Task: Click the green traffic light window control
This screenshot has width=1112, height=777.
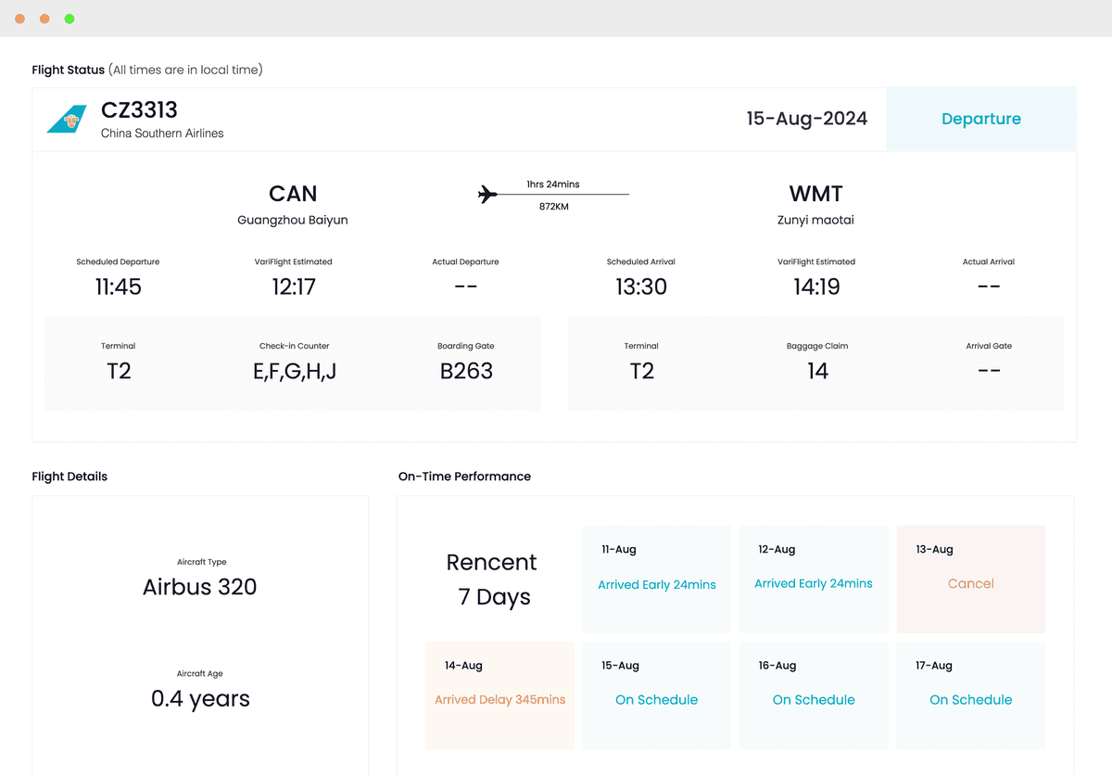Action: pyautogui.click(x=69, y=18)
